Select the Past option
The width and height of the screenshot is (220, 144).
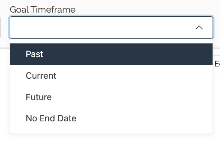coord(111,54)
